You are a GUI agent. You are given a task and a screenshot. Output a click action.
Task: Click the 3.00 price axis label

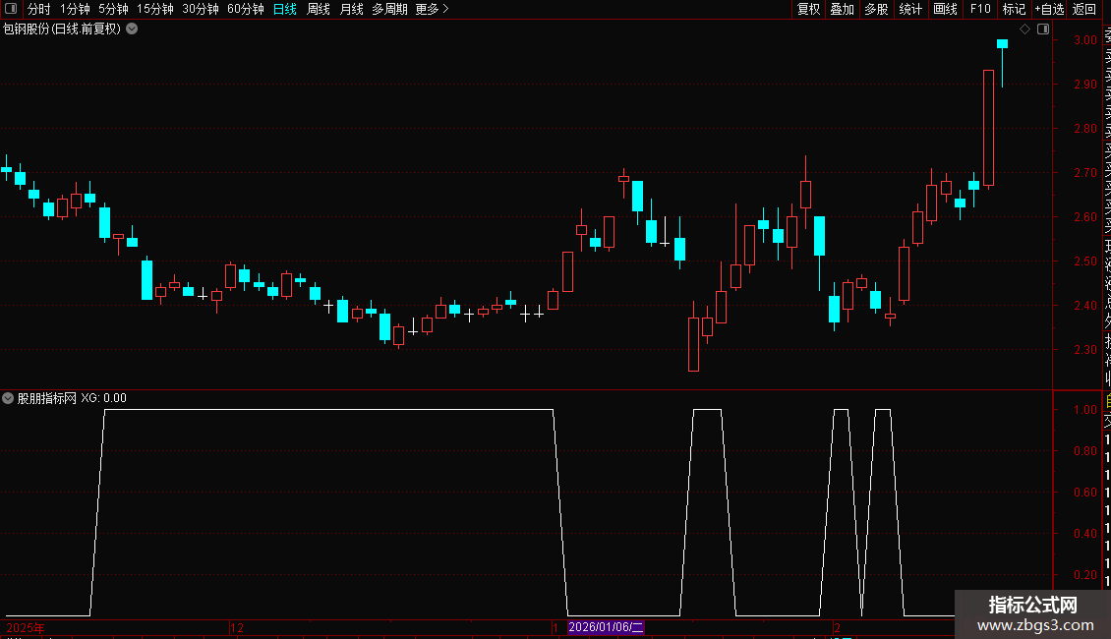pyautogui.click(x=1085, y=40)
